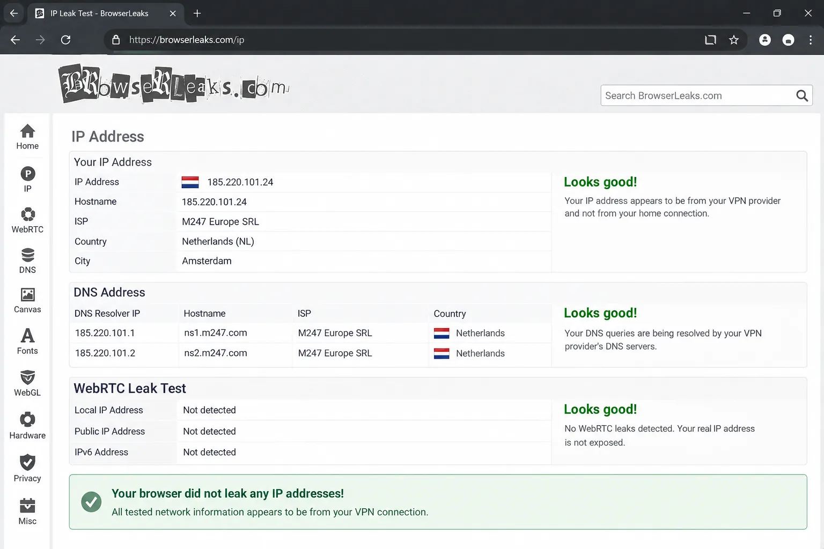Click the search magnifier icon

(x=802, y=95)
